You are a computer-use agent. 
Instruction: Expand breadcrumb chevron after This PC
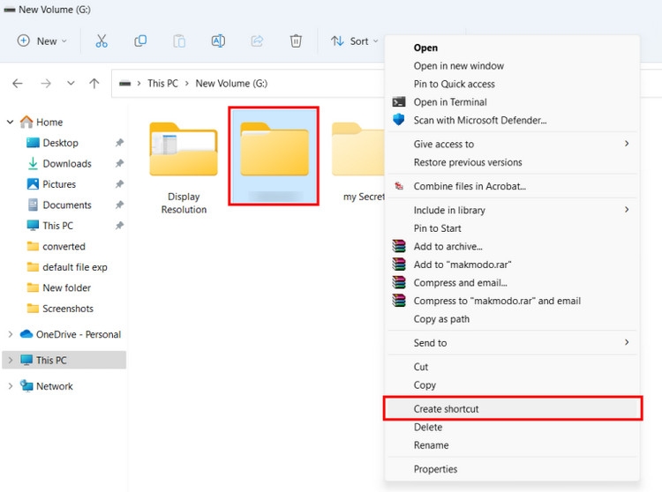[186, 84]
